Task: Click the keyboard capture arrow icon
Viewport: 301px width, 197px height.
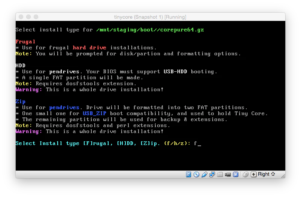Action: pyautogui.click(x=253, y=175)
